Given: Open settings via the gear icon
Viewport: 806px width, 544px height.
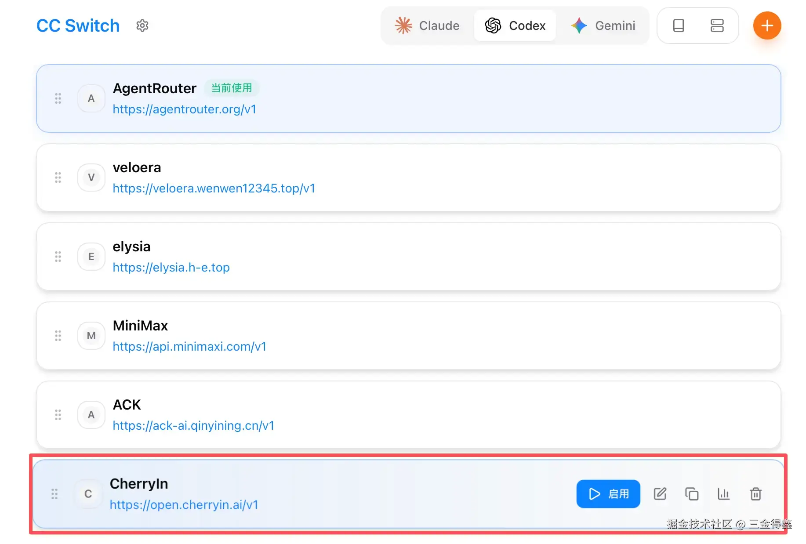Looking at the screenshot, I should click(142, 25).
